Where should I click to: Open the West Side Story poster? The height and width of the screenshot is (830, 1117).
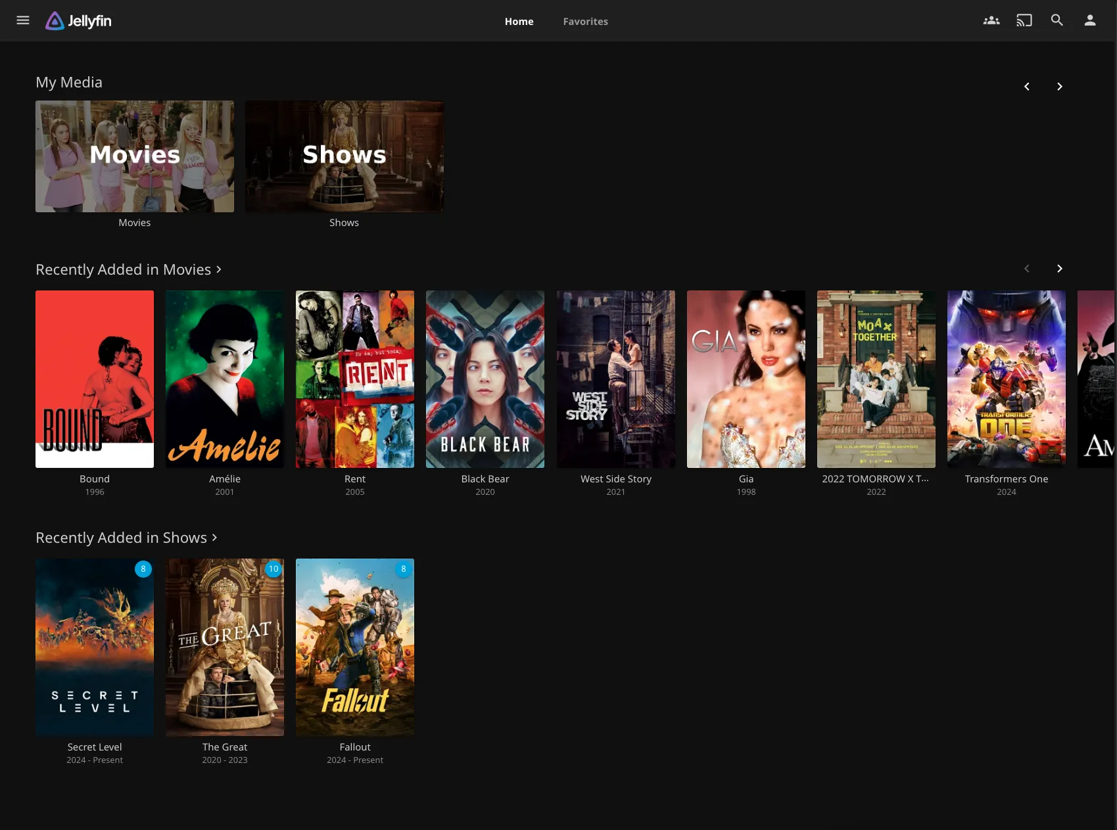[x=616, y=379]
